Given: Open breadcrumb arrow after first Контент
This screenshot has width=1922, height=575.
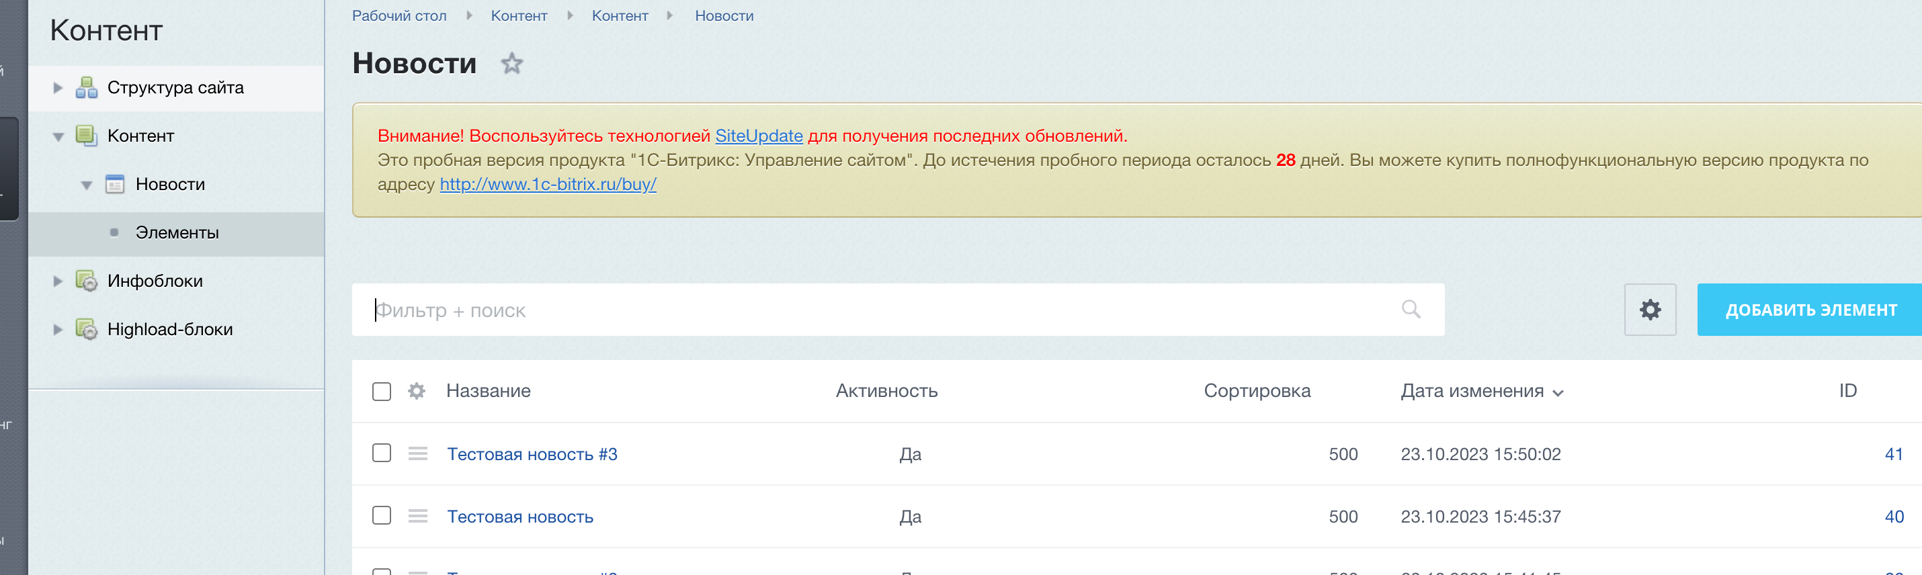Looking at the screenshot, I should 570,15.
